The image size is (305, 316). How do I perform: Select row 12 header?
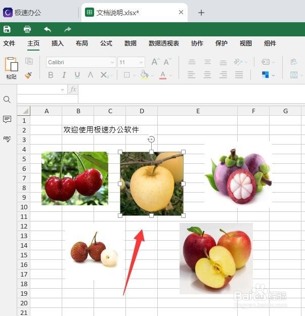click(24, 226)
